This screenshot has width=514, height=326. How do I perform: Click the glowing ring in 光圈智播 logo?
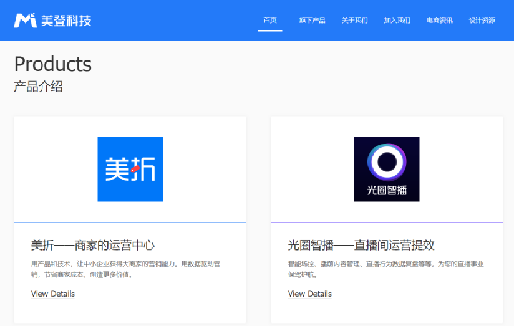[387, 162]
